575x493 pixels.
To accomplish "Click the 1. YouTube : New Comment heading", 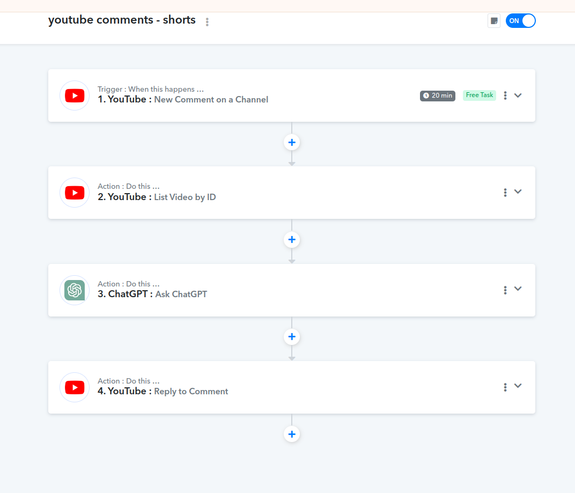I will [182, 99].
